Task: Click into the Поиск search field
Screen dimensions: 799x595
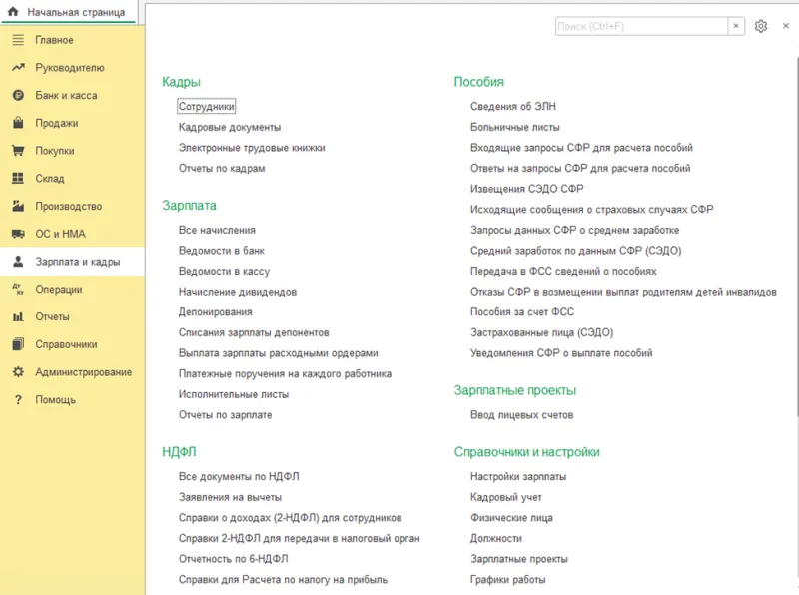Action: pyautogui.click(x=640, y=26)
